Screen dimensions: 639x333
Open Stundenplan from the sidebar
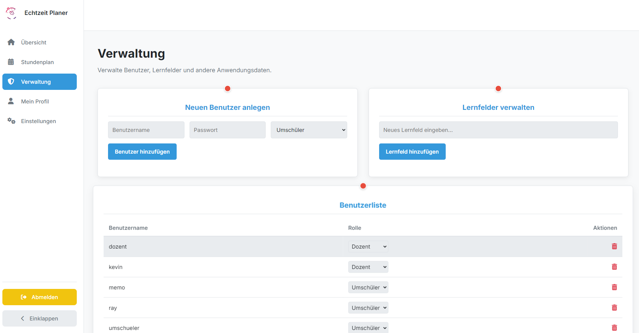[x=37, y=62]
